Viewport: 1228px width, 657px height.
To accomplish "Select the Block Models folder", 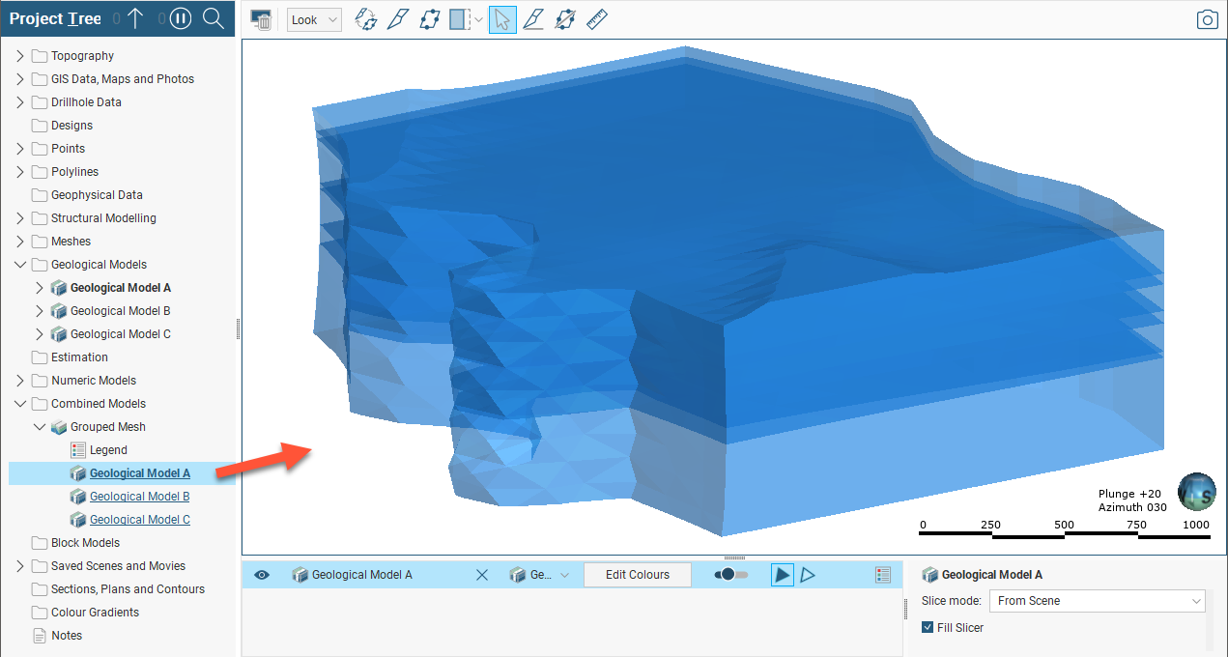I will pyautogui.click(x=85, y=543).
